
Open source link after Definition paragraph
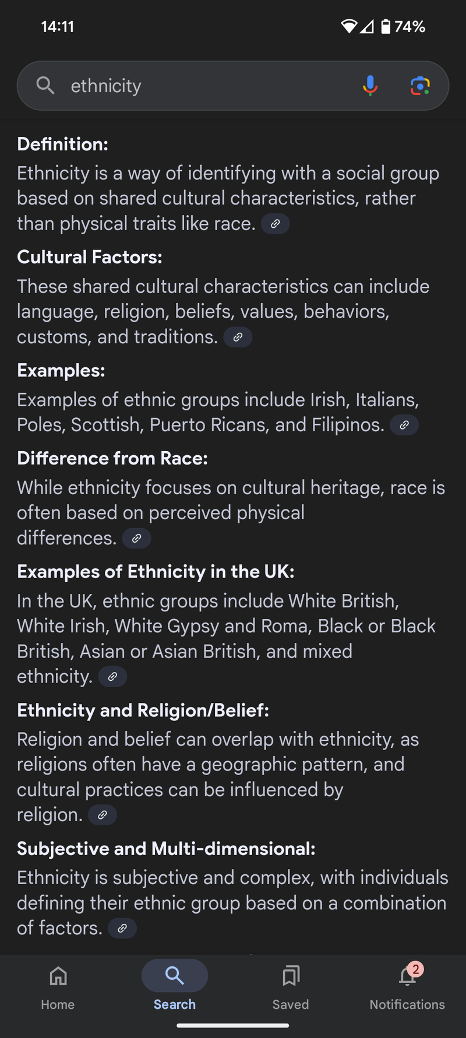(x=275, y=224)
